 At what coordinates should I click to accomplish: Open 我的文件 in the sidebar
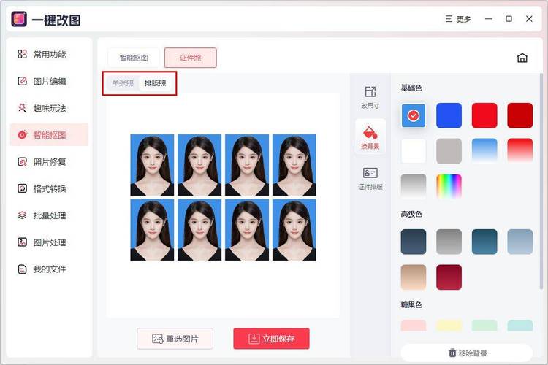coord(49,269)
